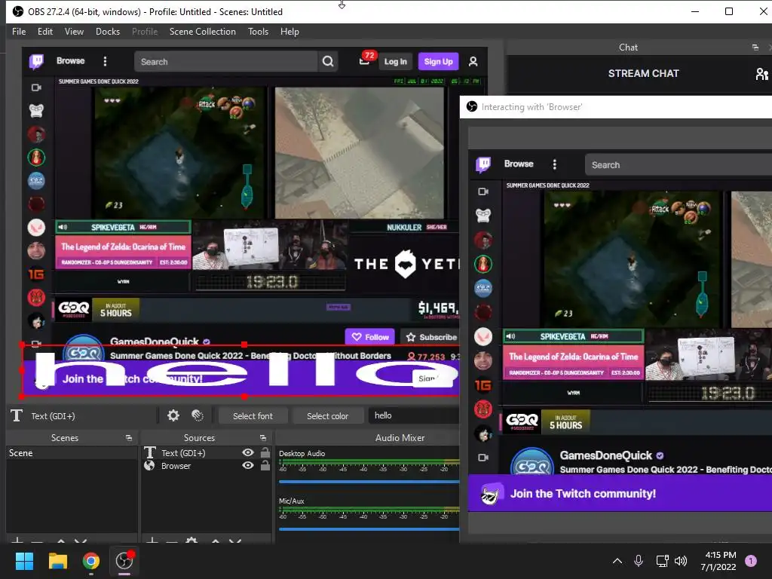Image resolution: width=772 pixels, height=579 pixels.
Task: Toggle the lock on the Browser source
Action: 265,464
